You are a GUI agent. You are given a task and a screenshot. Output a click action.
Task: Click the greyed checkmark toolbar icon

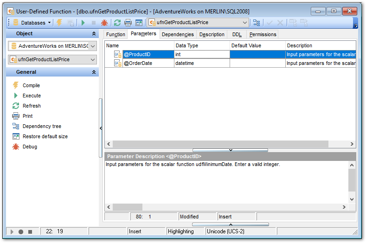(270, 23)
